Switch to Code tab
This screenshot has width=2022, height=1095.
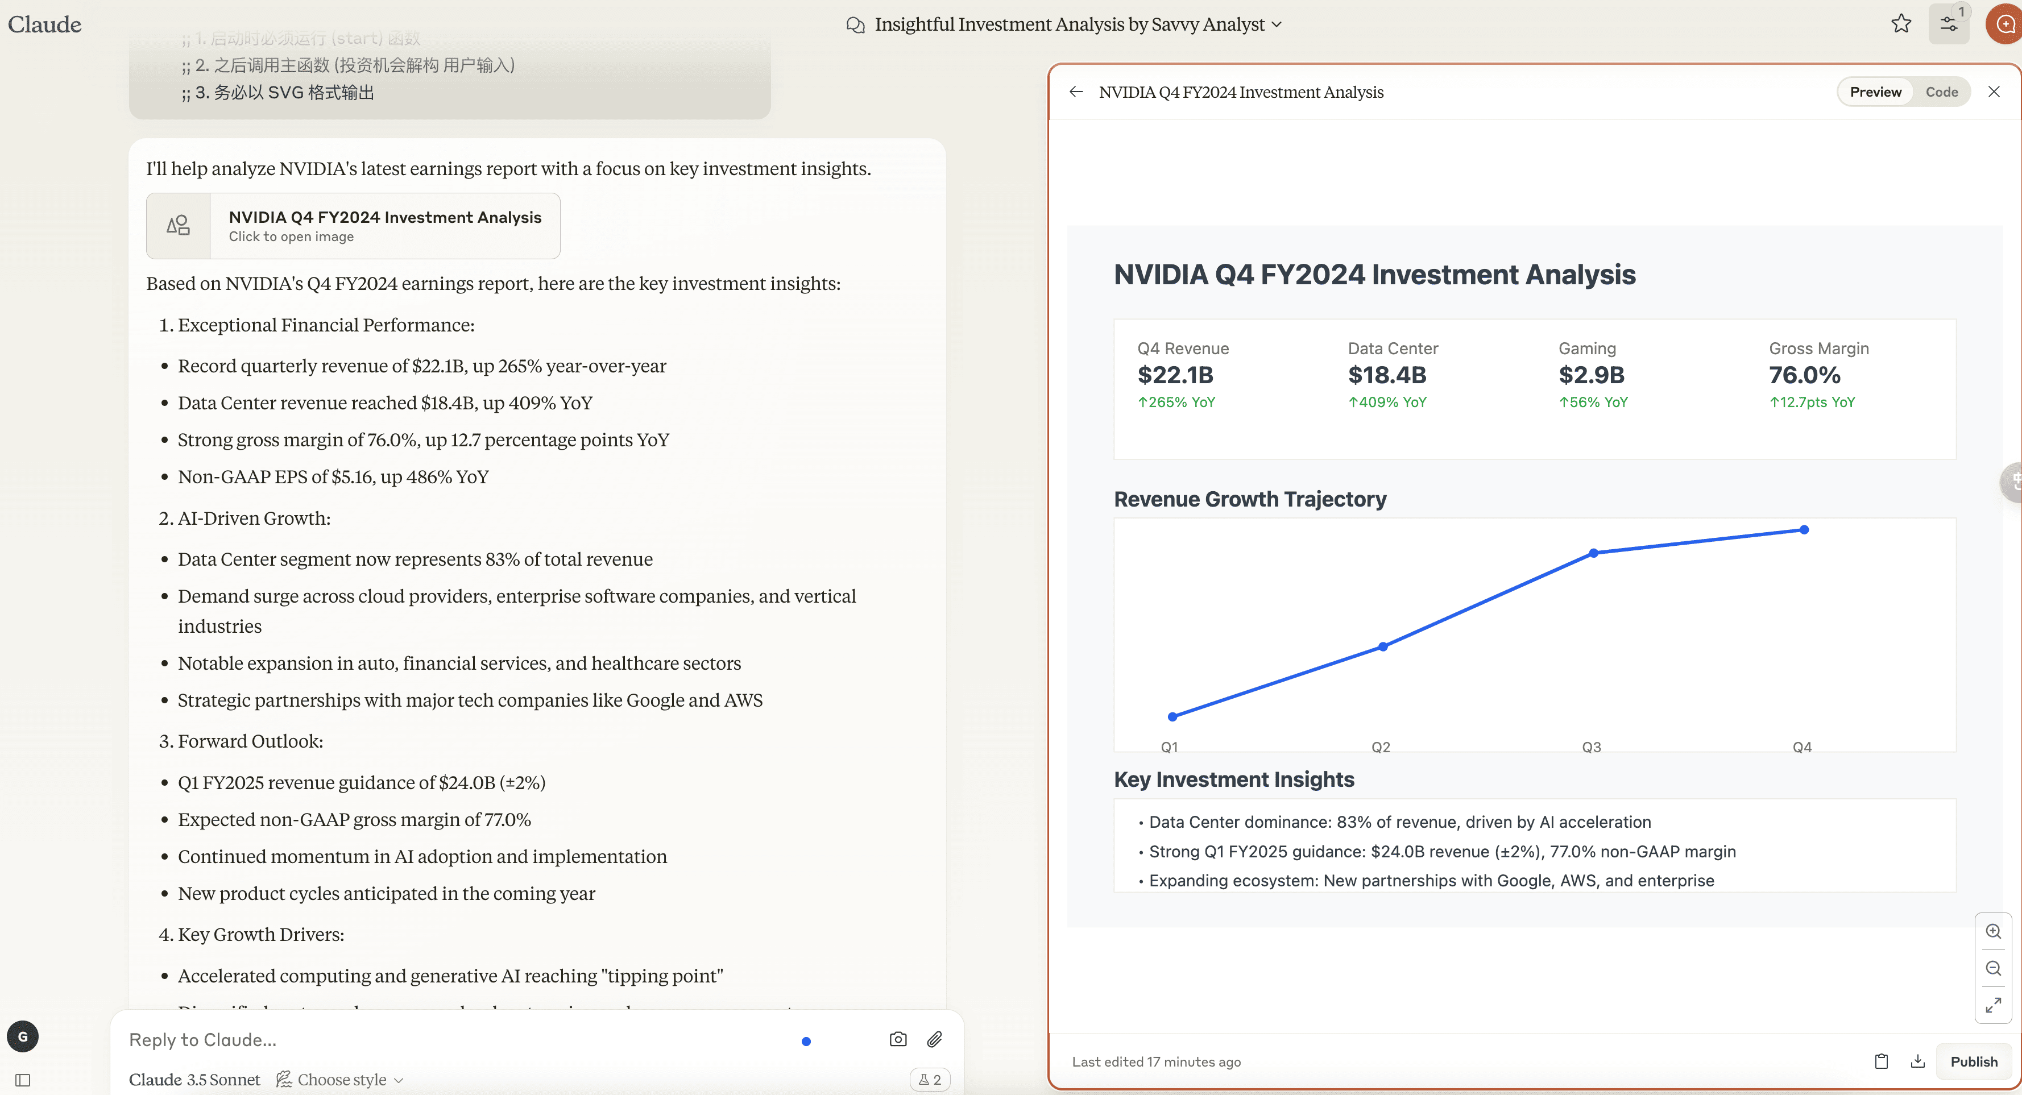pos(1941,92)
